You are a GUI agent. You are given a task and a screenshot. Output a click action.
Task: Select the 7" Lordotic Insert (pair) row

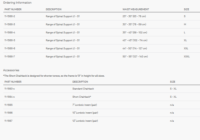[84, 105]
